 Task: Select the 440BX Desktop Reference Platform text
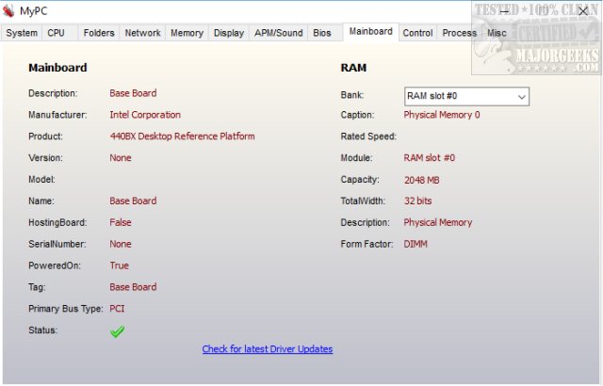tap(182, 137)
